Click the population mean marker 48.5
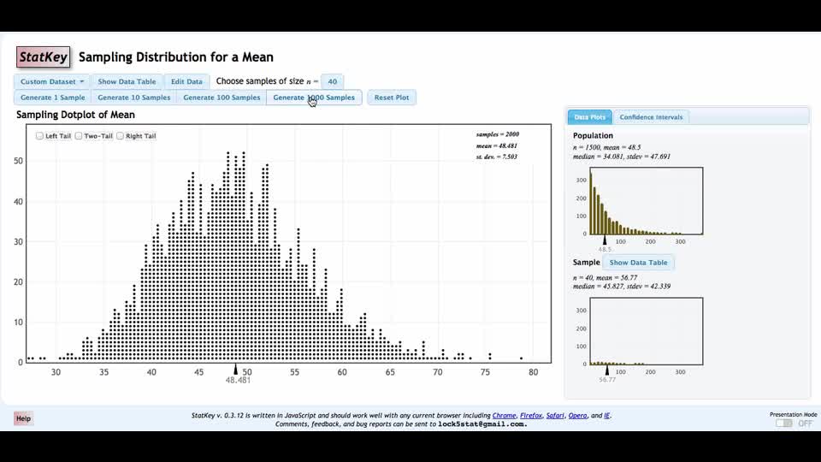 605,240
